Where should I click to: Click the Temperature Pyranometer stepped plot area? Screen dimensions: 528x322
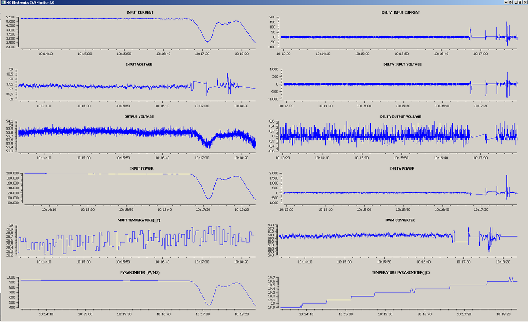[x=398, y=293]
